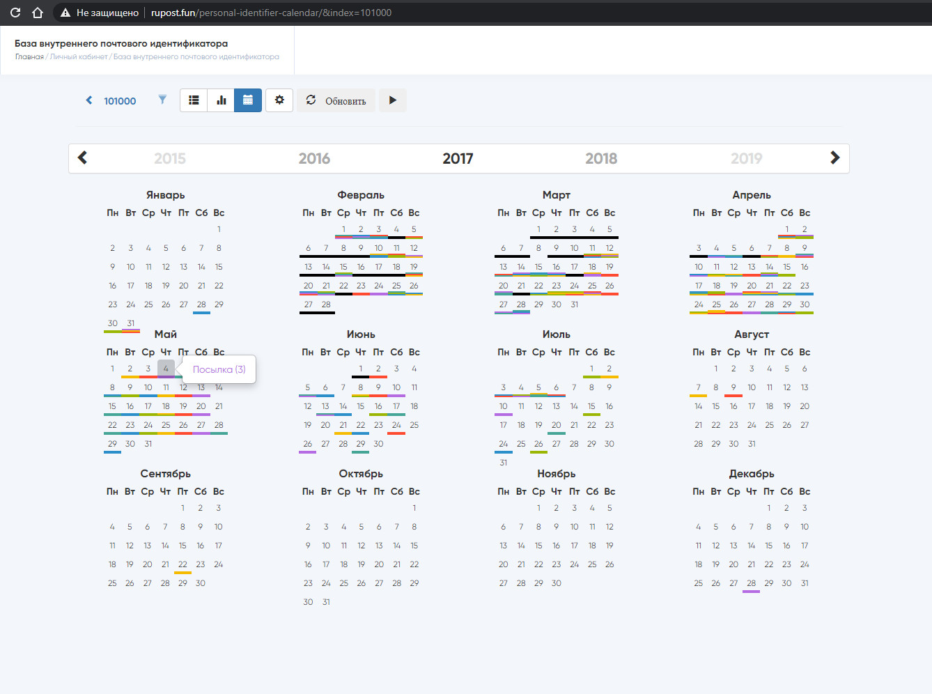Click the Декабрь month heading
Screen dimensions: 932x694
click(752, 474)
